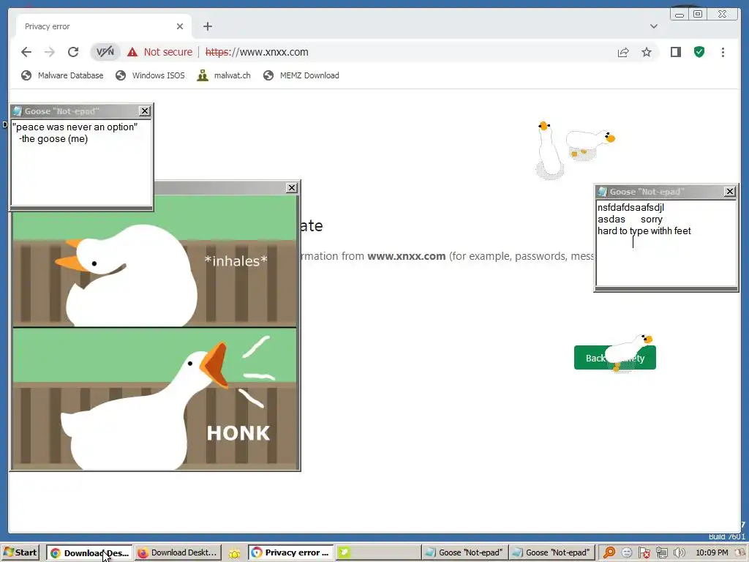Bookmark this page with the star
Screen dimensions: 749x562
pyautogui.click(x=647, y=52)
